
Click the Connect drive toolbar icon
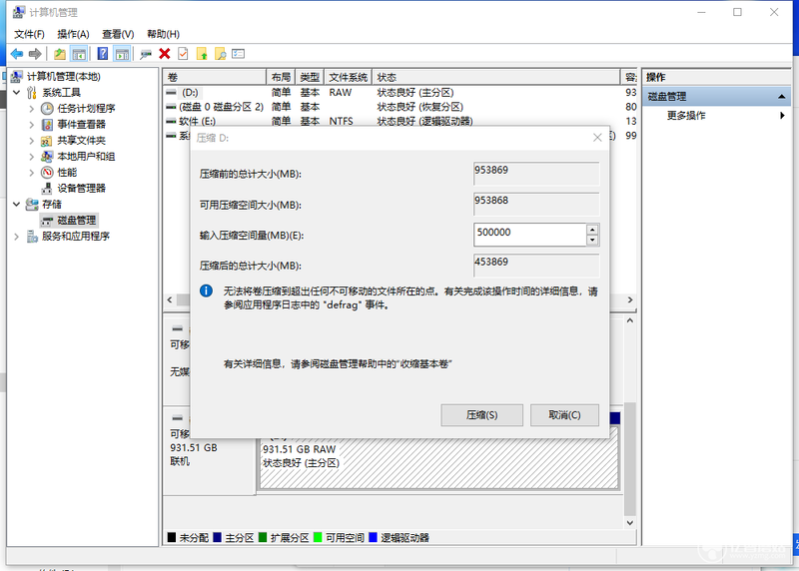tap(146, 54)
